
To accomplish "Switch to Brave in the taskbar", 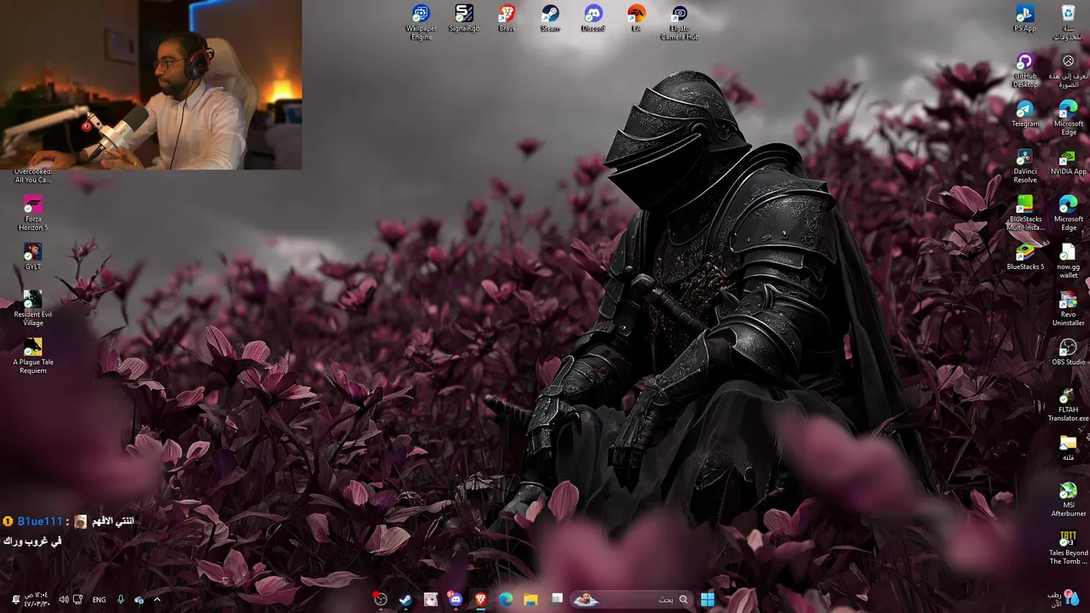I will [x=480, y=599].
